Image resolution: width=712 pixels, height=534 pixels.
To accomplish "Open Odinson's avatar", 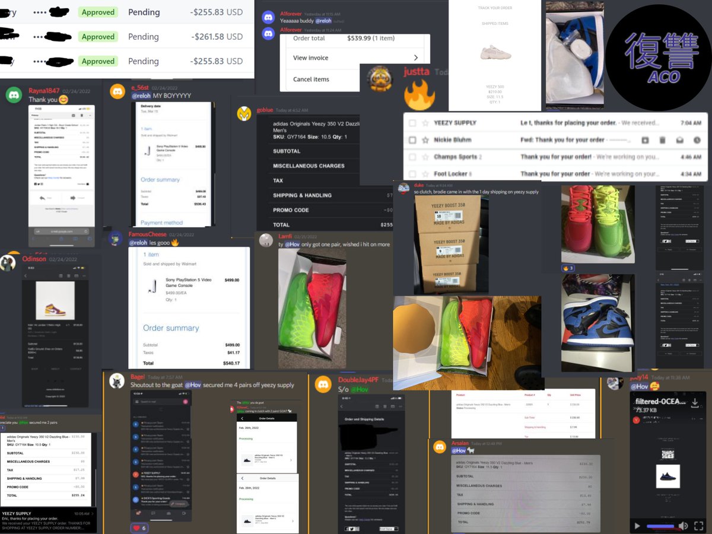I will (8, 263).
